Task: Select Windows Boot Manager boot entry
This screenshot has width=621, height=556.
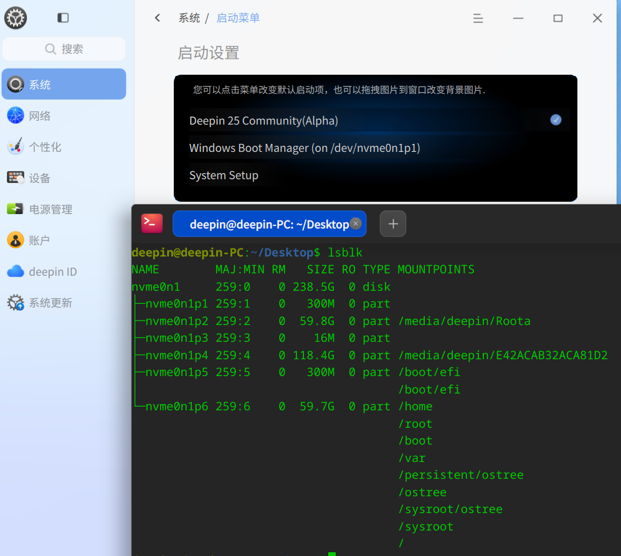Action: tap(379, 148)
